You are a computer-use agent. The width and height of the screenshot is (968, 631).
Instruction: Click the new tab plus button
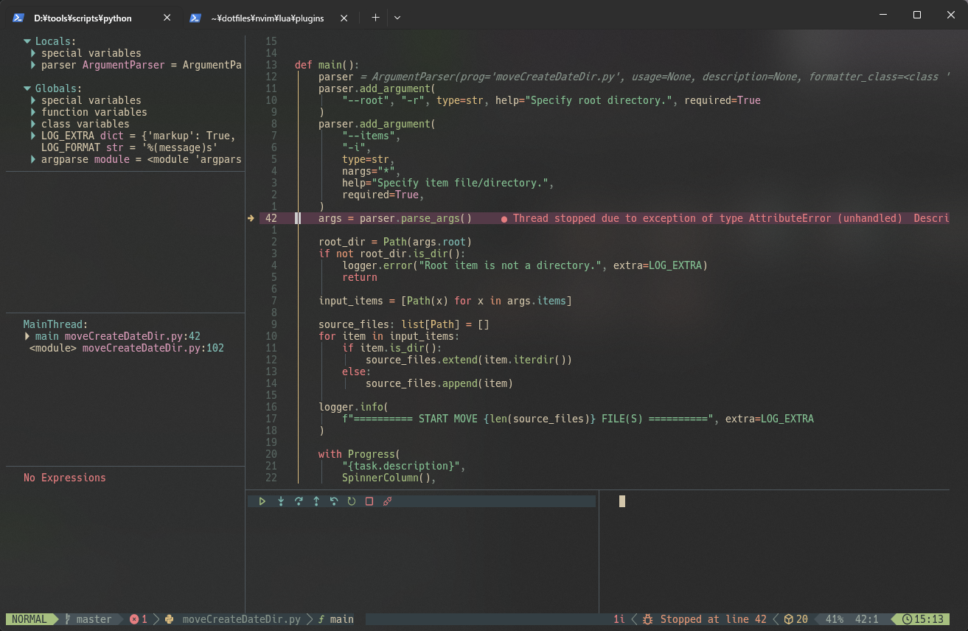pos(376,17)
